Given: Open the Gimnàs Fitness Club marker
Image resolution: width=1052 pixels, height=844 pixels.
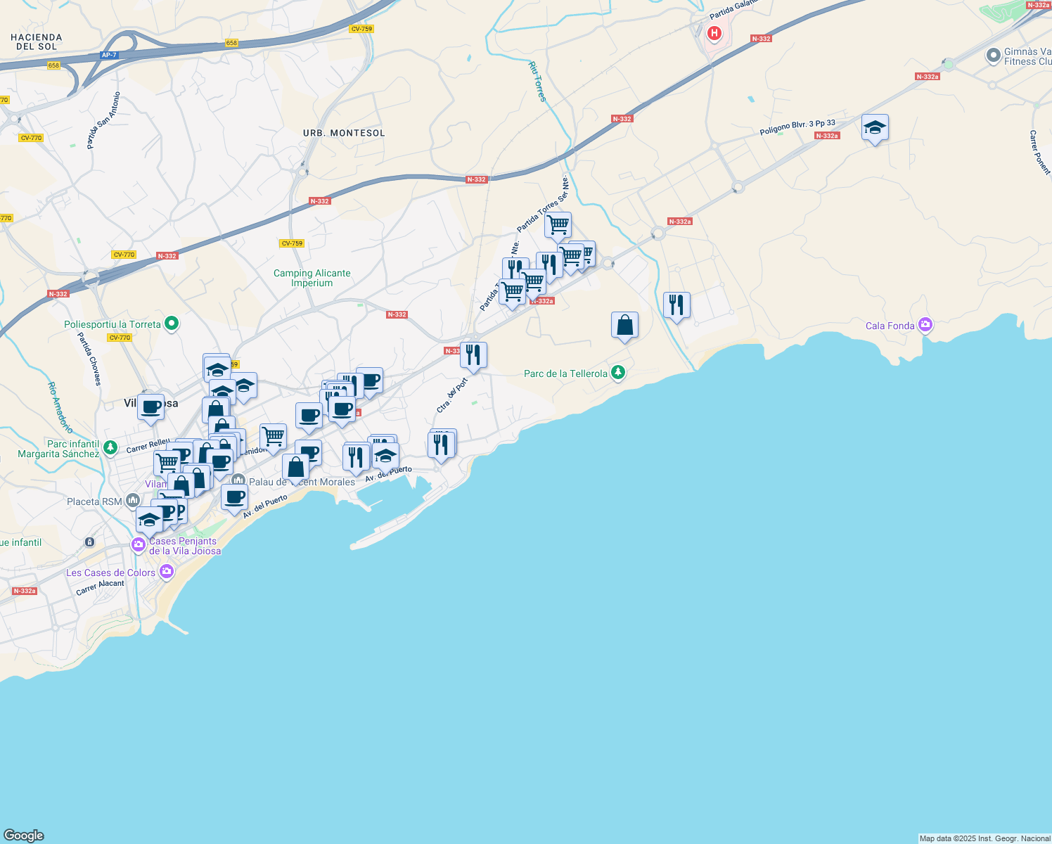Looking at the screenshot, I should (x=994, y=56).
